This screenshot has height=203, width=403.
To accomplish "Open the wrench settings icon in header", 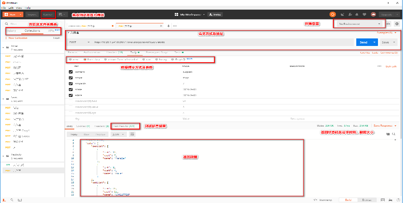I will pyautogui.click(x=350, y=15).
